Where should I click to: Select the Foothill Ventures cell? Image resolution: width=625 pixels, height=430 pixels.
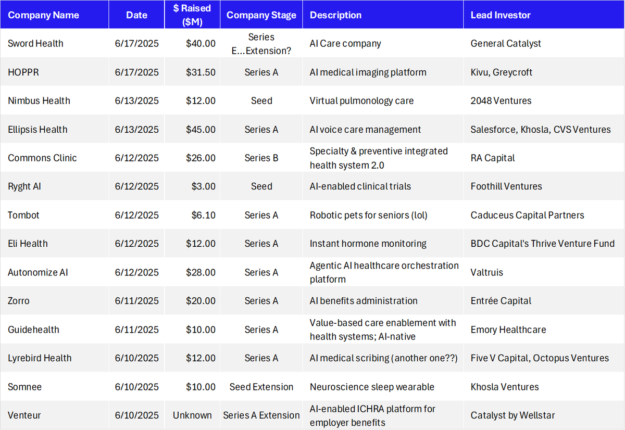[x=544, y=186]
